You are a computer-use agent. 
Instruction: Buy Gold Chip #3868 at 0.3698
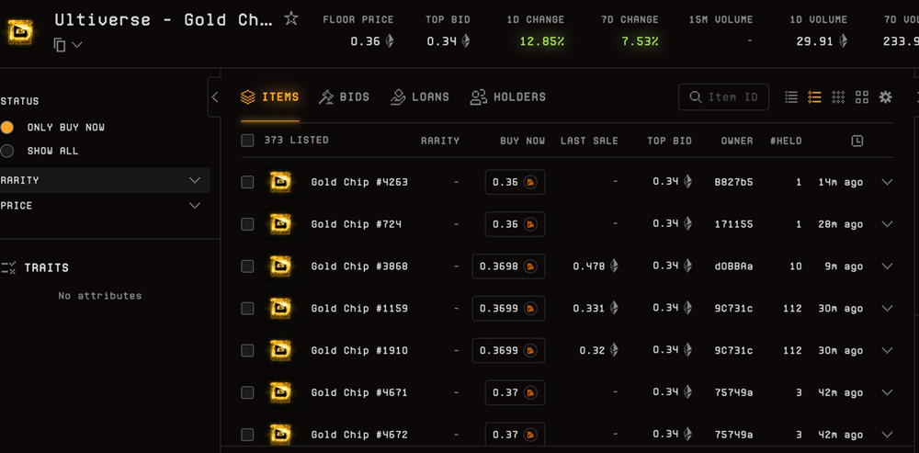click(508, 266)
